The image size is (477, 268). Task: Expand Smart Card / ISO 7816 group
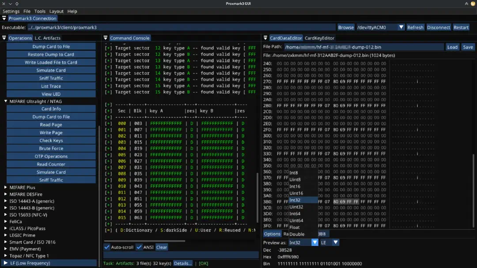5,242
